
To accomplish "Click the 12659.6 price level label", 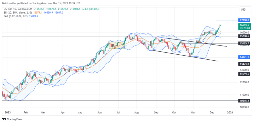I will point(244,74).
